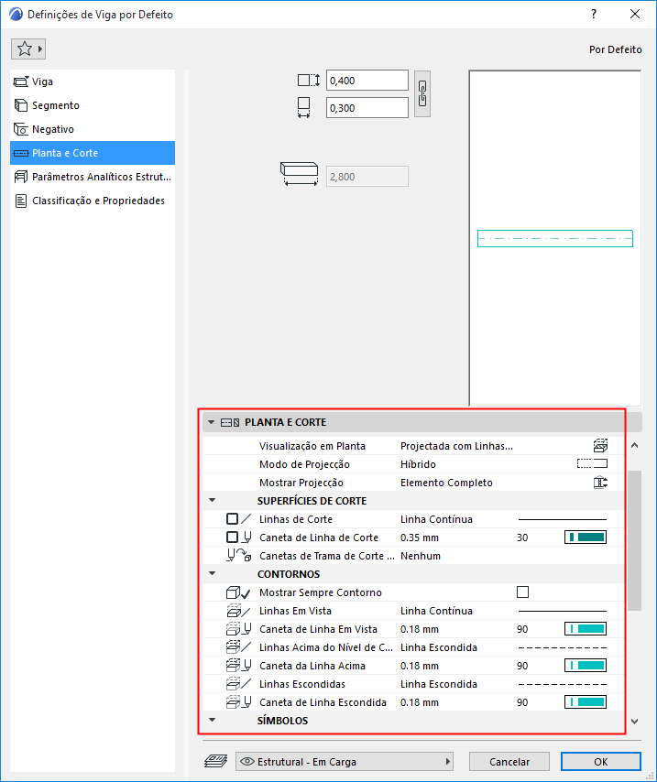Click pen number 90 for Caneta da Linha Acima
657x782 pixels.
pos(522,666)
